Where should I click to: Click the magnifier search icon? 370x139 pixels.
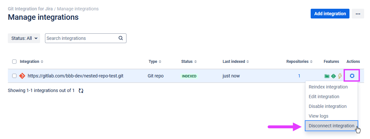tap(121, 38)
